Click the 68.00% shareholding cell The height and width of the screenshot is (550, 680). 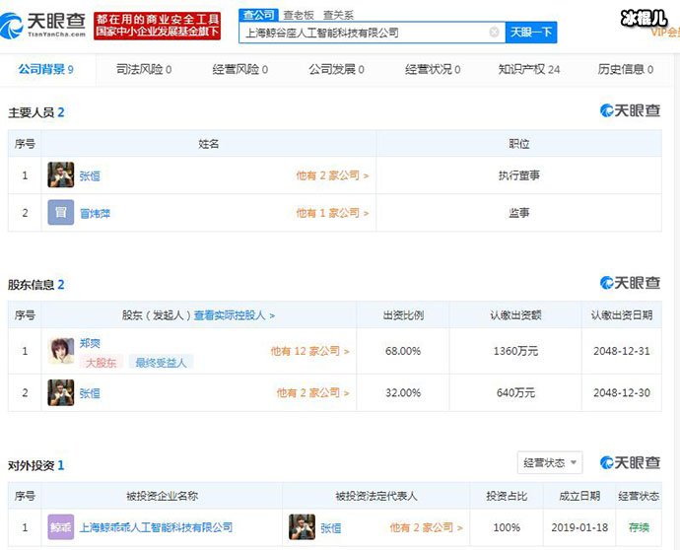click(x=403, y=351)
